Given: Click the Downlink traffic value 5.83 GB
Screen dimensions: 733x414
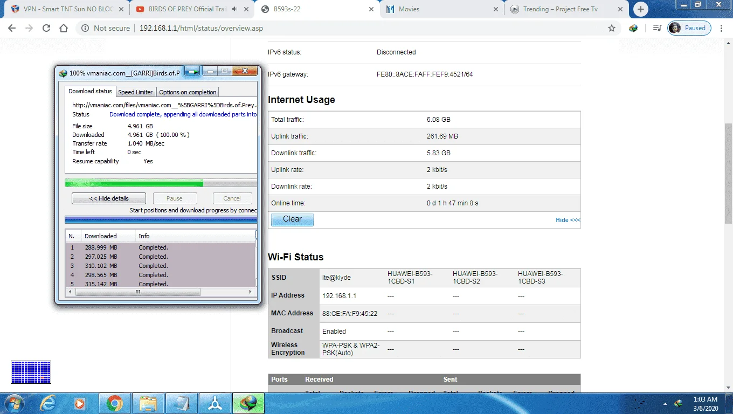Looking at the screenshot, I should click(x=438, y=153).
